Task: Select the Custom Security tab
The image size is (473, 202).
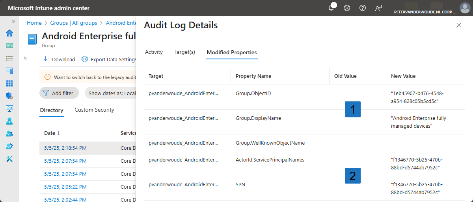Action: coord(94,110)
